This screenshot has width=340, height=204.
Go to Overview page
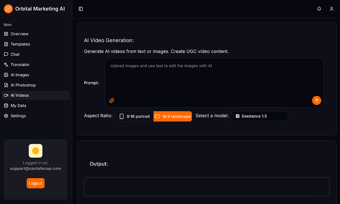click(x=35, y=34)
